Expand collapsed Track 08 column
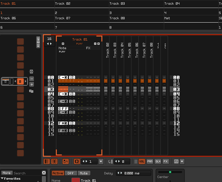 pyautogui.click(x=151, y=50)
